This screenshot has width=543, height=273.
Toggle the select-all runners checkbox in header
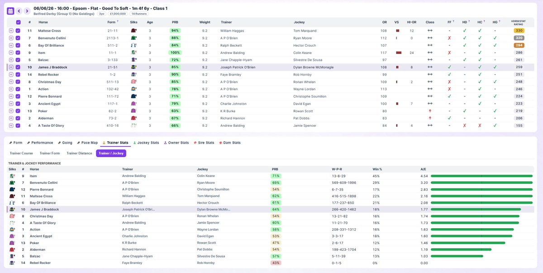[x=18, y=22]
